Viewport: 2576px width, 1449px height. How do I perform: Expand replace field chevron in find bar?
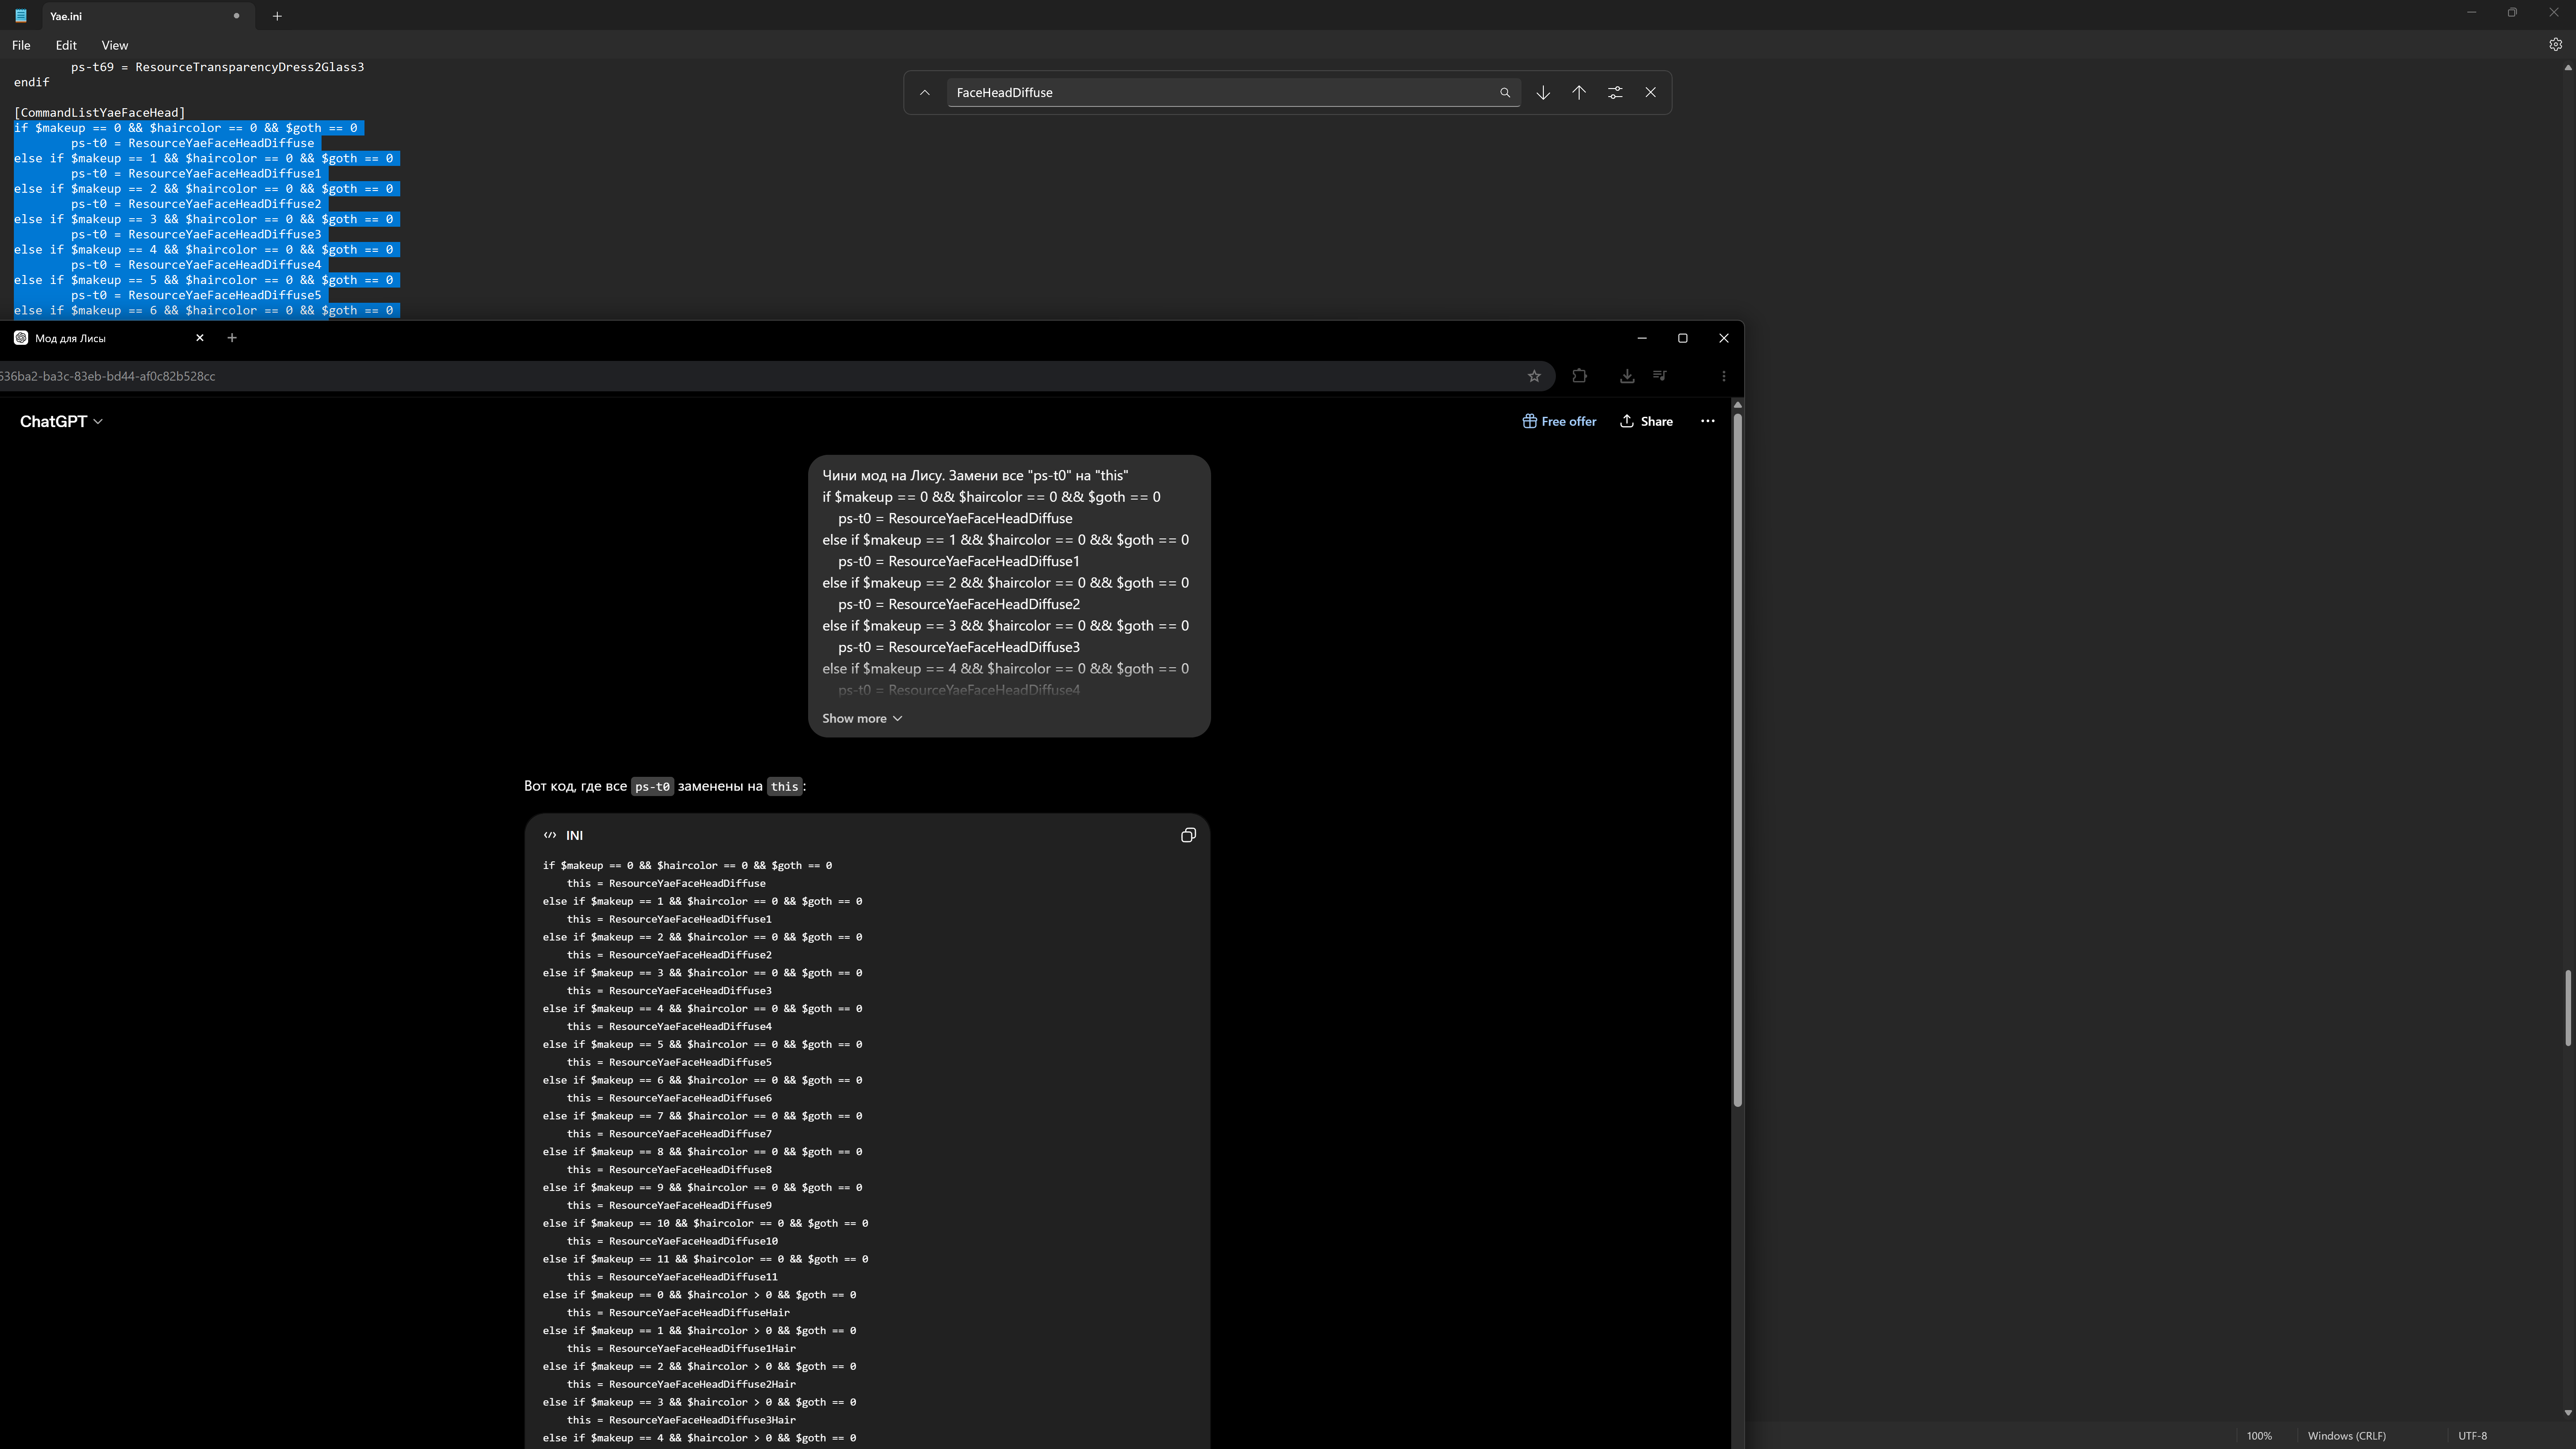925,93
